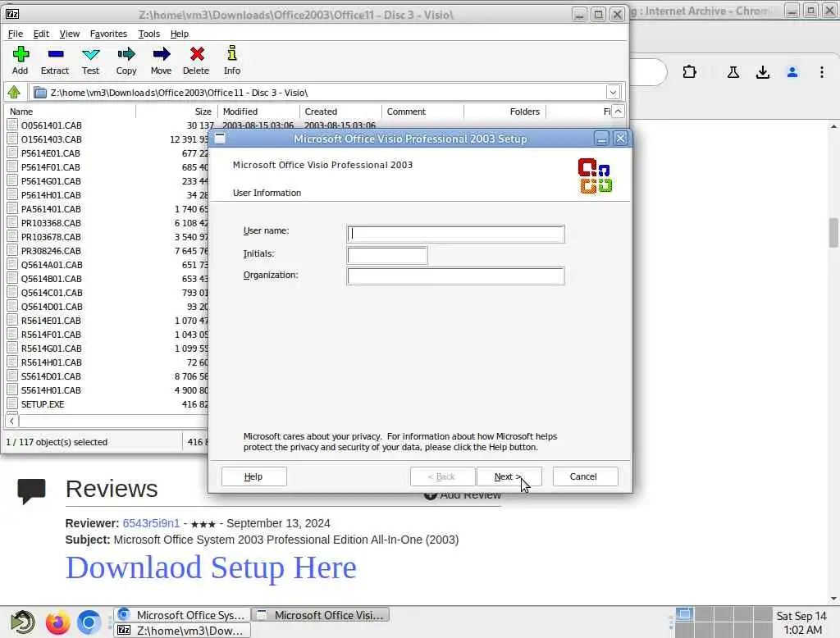Click the show desktop pager icon
Image resolution: width=840 pixels, height=638 pixels.
[684, 614]
